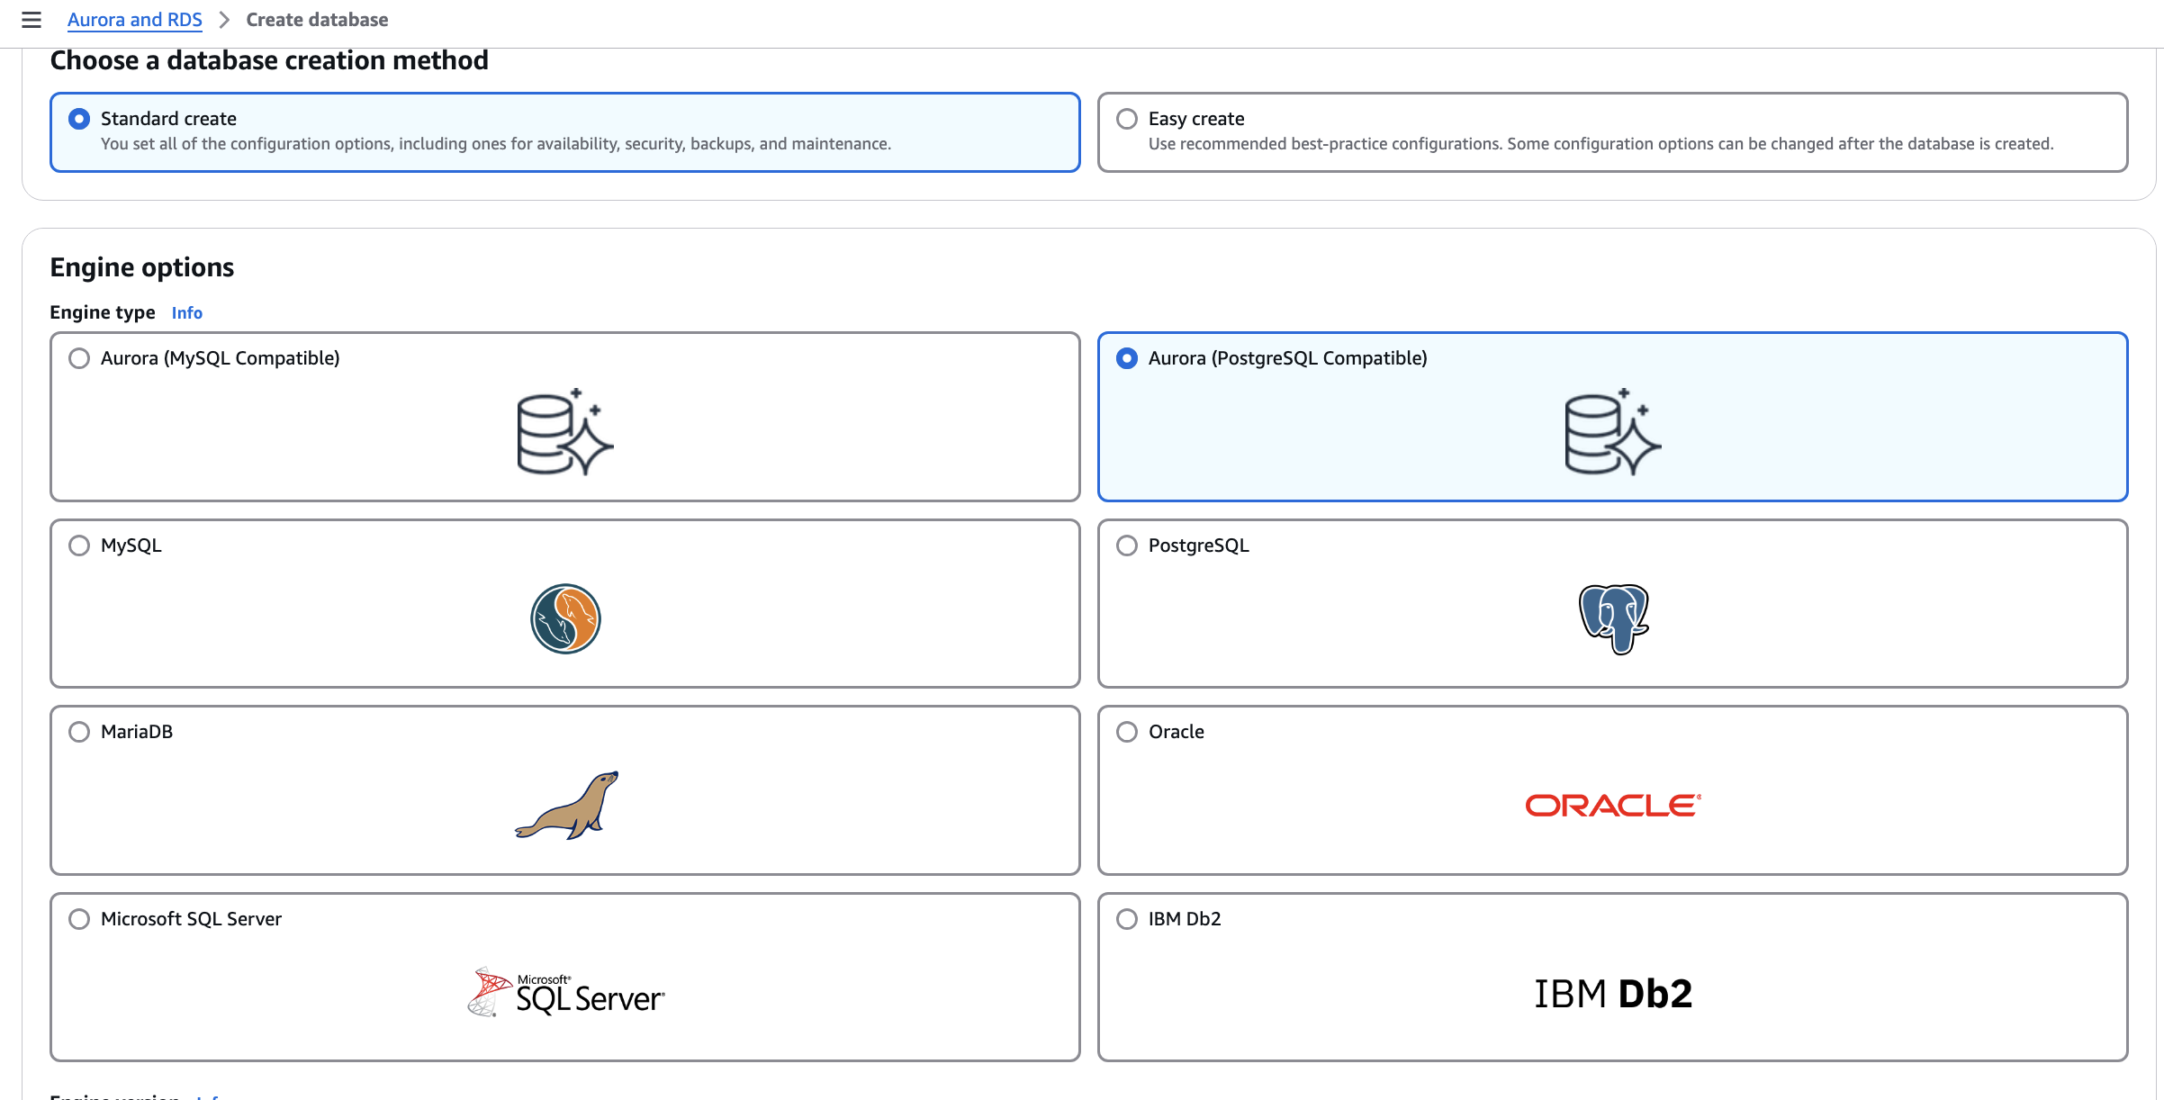Open the hamburger navigation menu
Screen dimensions: 2164x1100
pos(32,20)
